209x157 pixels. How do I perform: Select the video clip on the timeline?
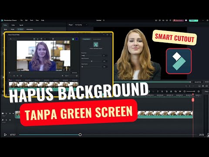165,114
